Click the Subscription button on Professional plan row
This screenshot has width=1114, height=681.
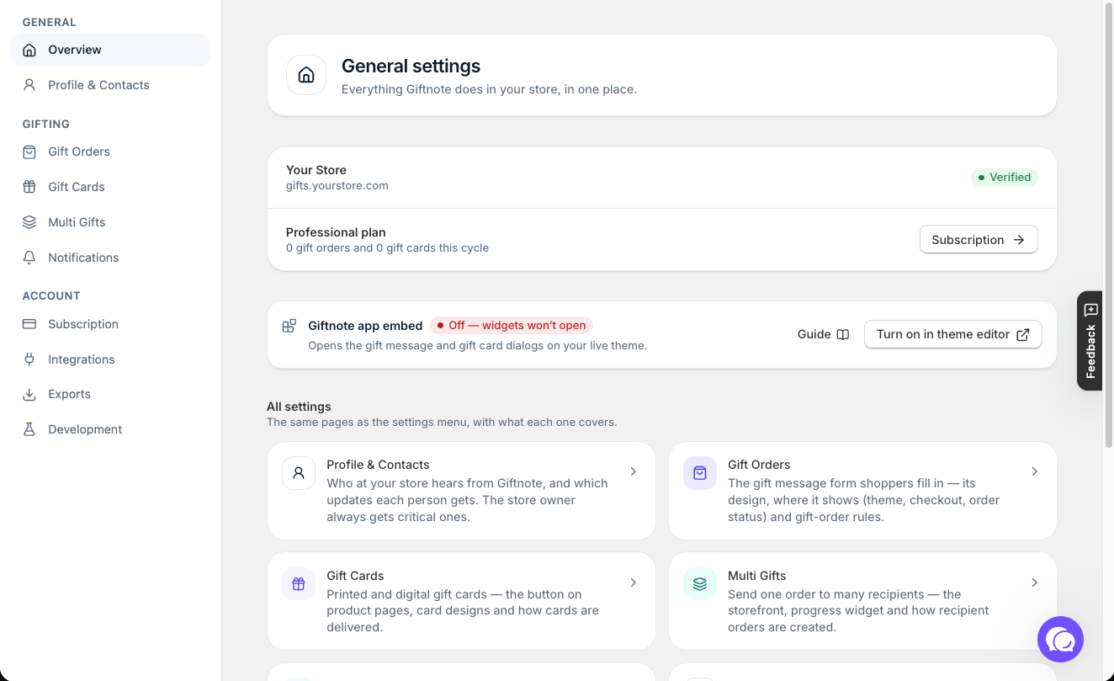coord(979,240)
